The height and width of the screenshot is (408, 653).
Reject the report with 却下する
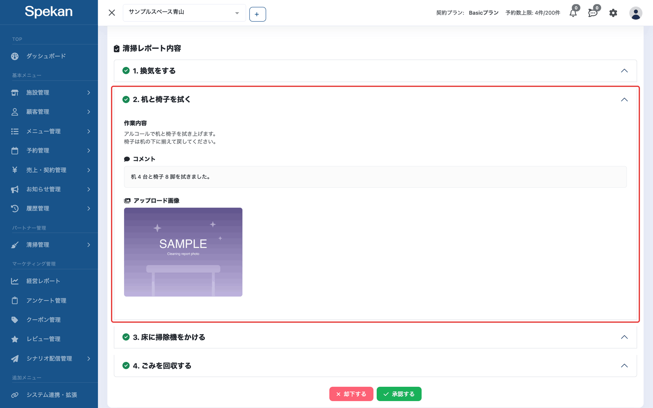[351, 394]
